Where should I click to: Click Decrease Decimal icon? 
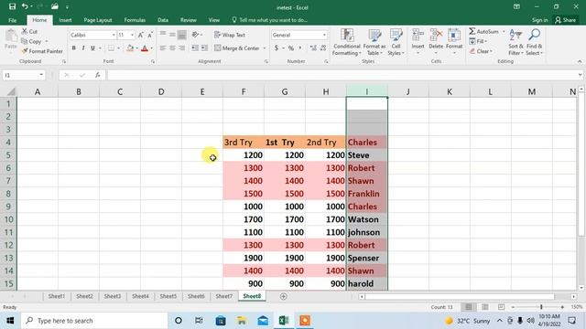323,48
